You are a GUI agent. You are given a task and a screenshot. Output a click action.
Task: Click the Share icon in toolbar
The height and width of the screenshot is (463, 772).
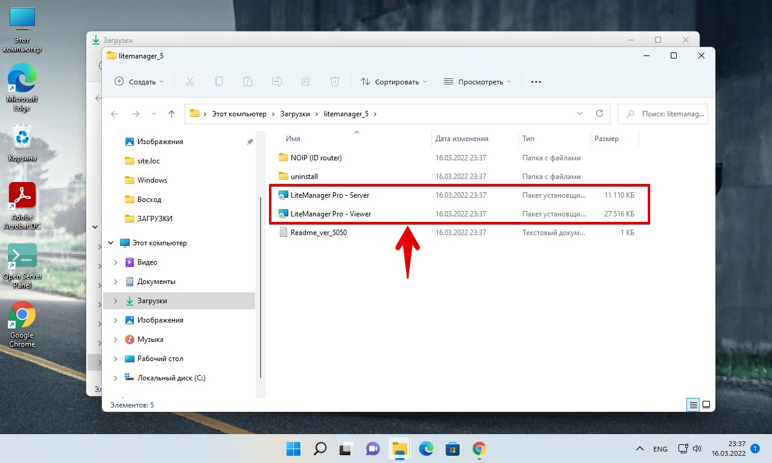[x=306, y=81]
